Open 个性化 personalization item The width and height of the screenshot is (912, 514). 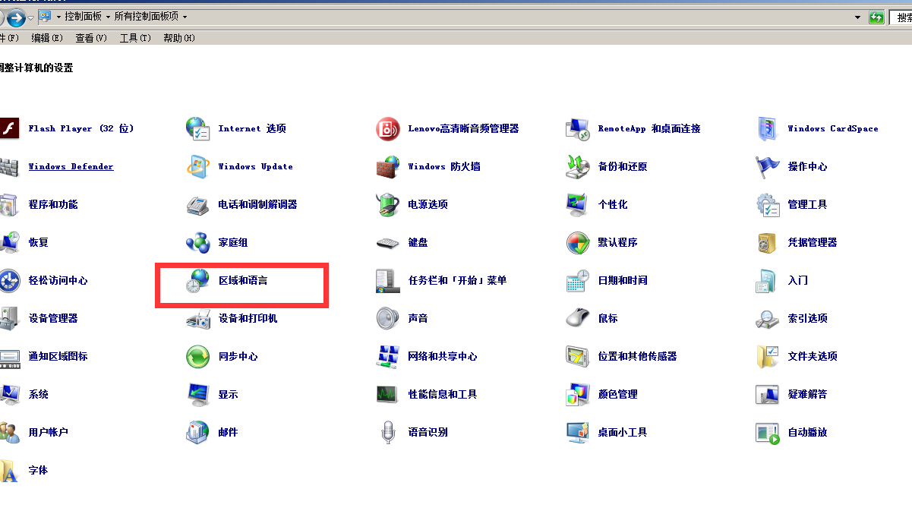[x=597, y=204]
